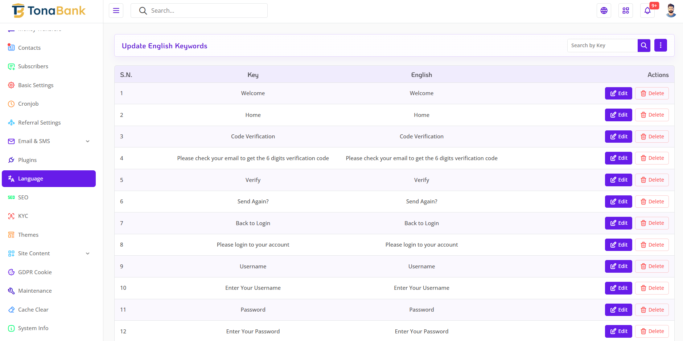
Task: Open the KYC sidebar item
Action: tap(23, 216)
